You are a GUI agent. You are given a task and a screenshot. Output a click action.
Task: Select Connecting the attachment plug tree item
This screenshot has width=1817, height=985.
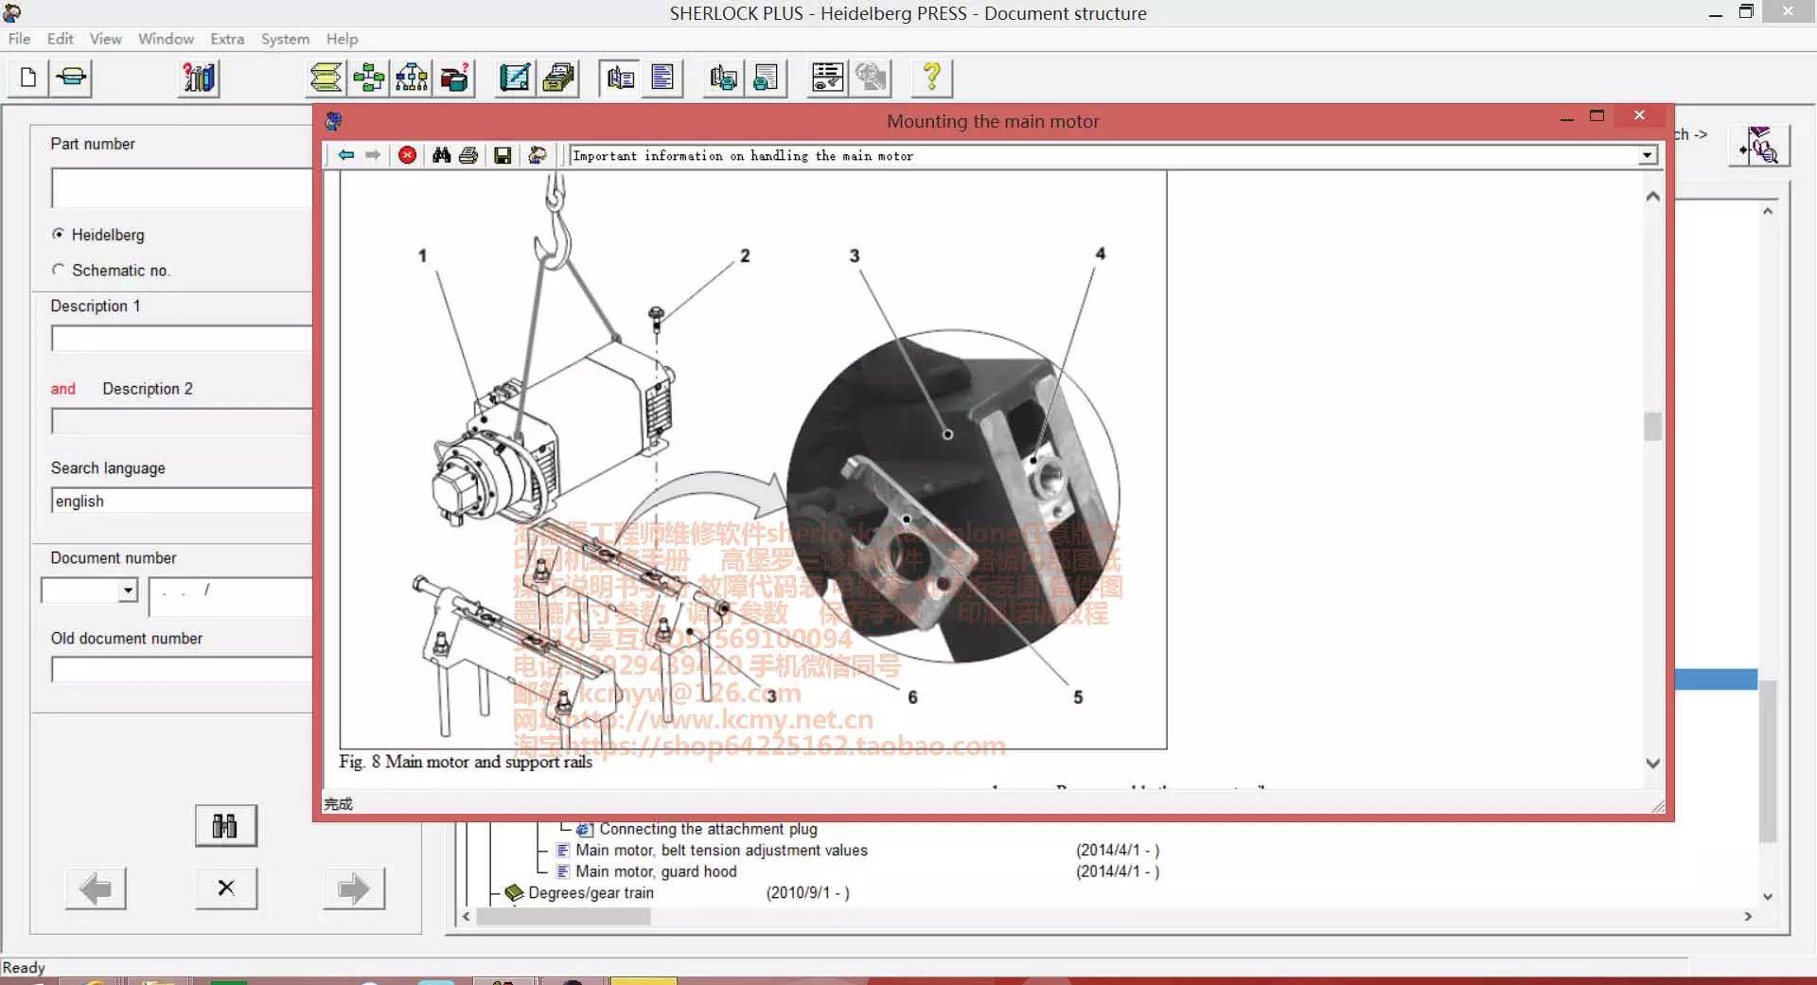coord(708,829)
